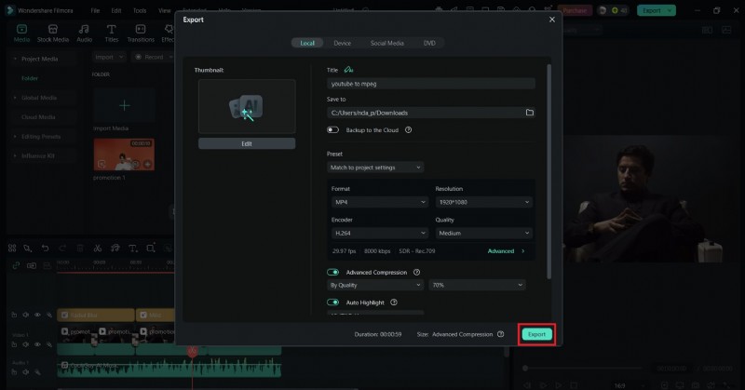Open the Preset dropdown
Screen dimensions: 745x390
point(375,168)
